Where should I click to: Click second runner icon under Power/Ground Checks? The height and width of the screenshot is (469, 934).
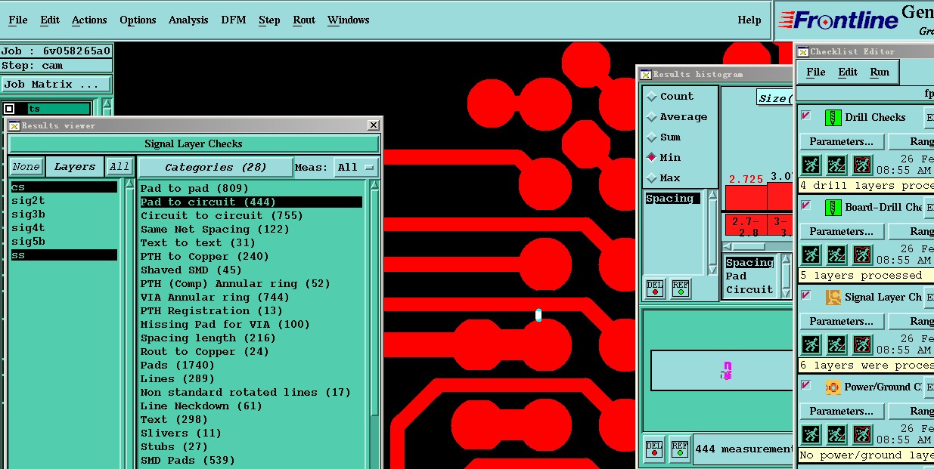pyautogui.click(x=836, y=434)
